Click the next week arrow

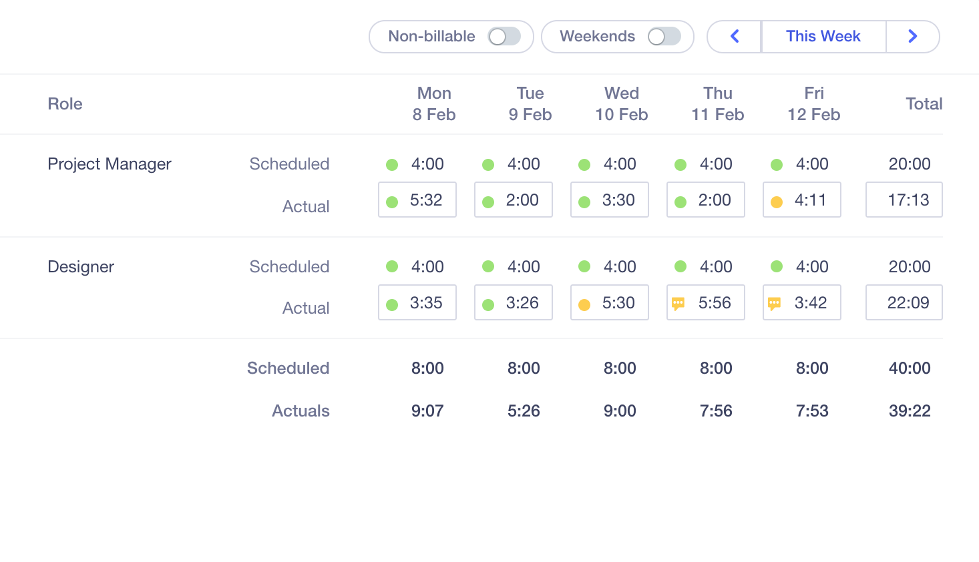912,37
